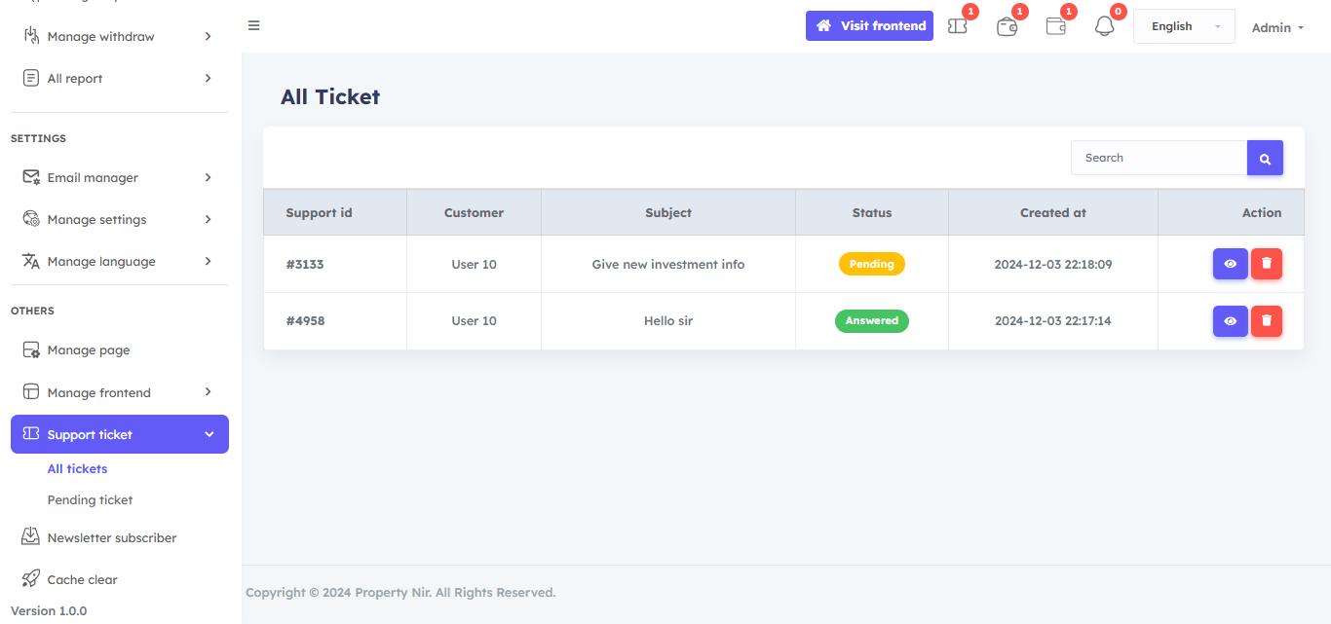Expand the Email manager menu
This screenshot has height=624, width=1331.
click(x=119, y=177)
